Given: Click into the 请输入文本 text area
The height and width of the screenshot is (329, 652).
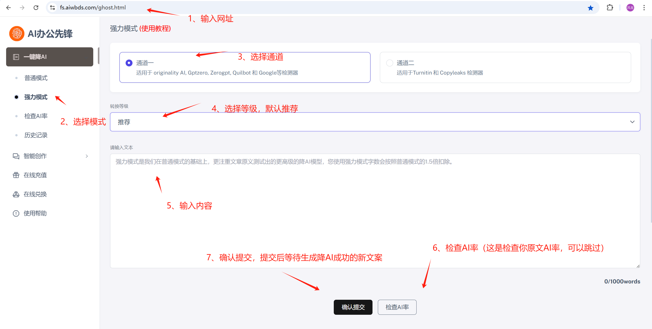Looking at the screenshot, I should coord(375,211).
